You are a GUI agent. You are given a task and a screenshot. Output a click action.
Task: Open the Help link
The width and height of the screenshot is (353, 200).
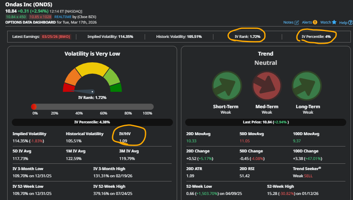[343, 22]
